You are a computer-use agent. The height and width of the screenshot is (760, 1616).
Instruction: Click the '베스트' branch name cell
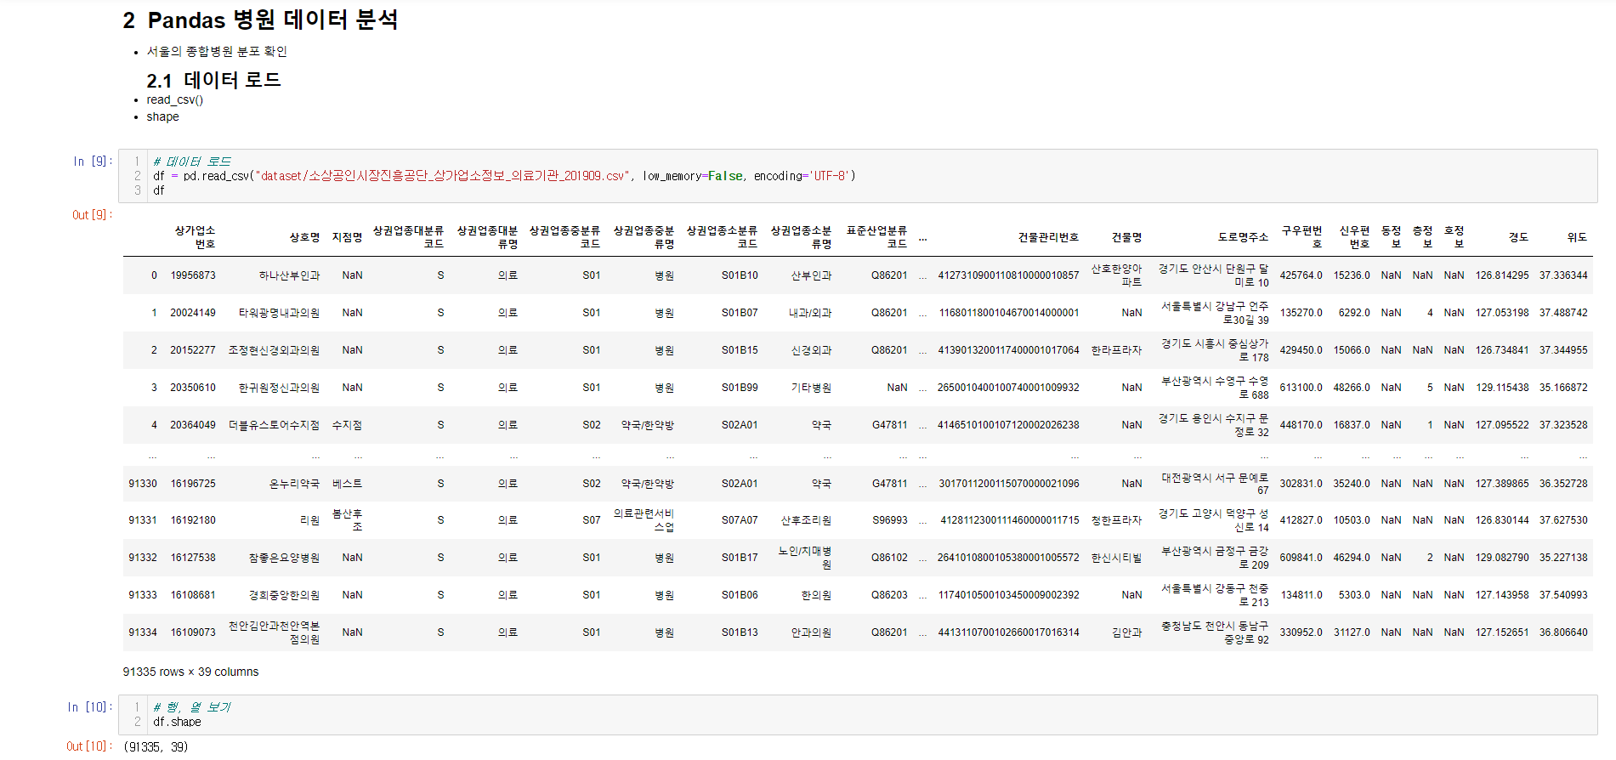(x=347, y=484)
